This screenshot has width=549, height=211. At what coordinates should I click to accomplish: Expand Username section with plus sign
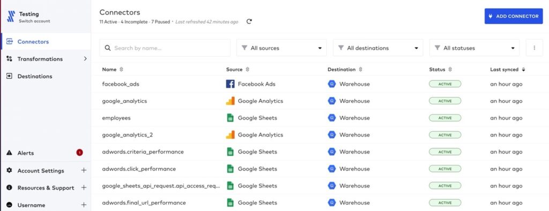84,205
